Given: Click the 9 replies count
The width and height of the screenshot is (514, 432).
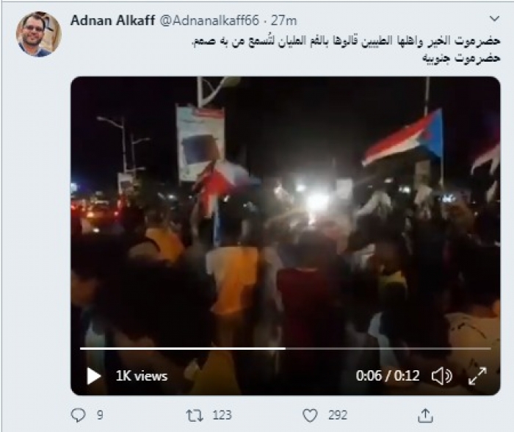Looking at the screenshot, I should 100,415.
